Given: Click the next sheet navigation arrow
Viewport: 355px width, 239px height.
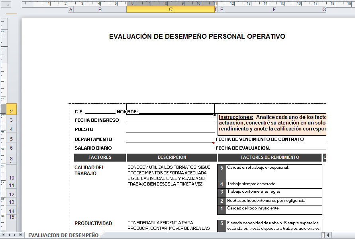Looking at the screenshot, I should coord(15,235).
